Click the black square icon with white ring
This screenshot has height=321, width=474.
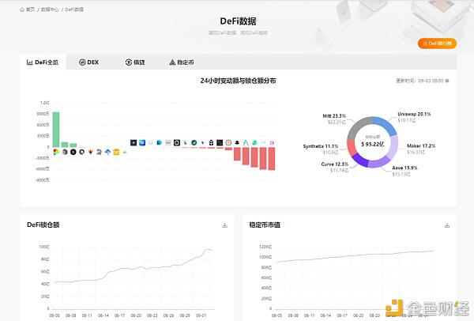click(177, 142)
